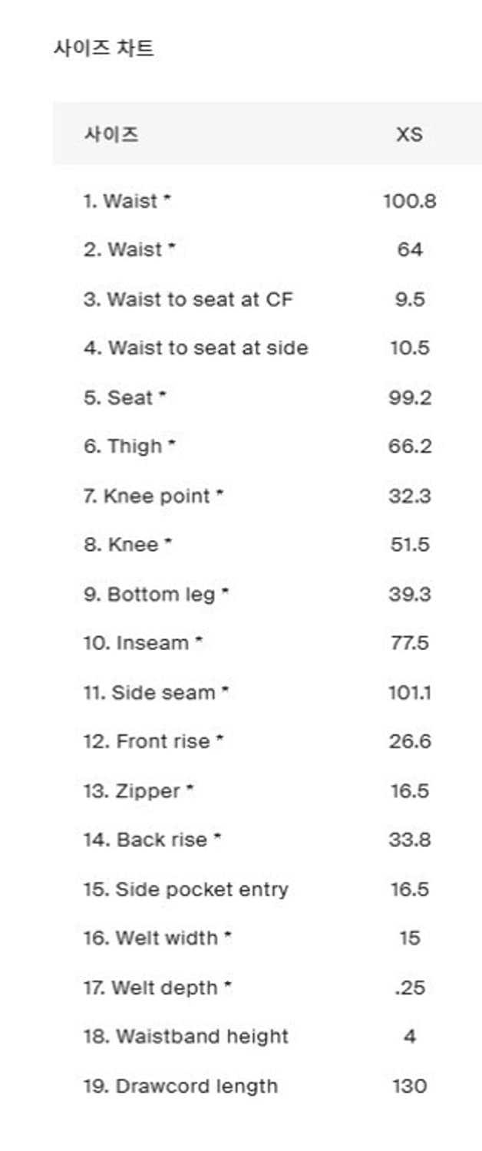Screen dimensions: 482x1151
Task: Select the 130 drawcord length value
Action: 409,1086
